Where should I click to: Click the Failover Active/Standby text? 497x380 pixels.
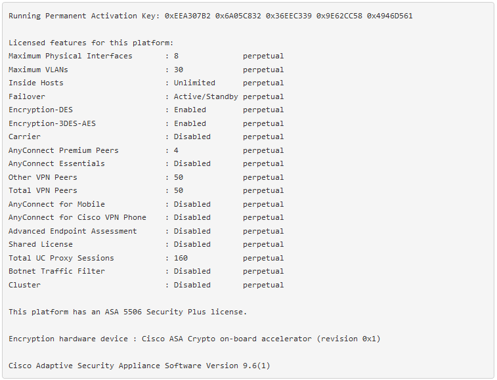(205, 96)
